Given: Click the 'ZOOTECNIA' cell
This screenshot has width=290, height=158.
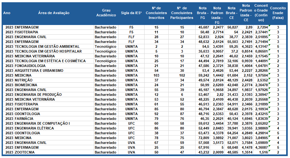Looking at the screenshot, I should (x=25, y=152).
